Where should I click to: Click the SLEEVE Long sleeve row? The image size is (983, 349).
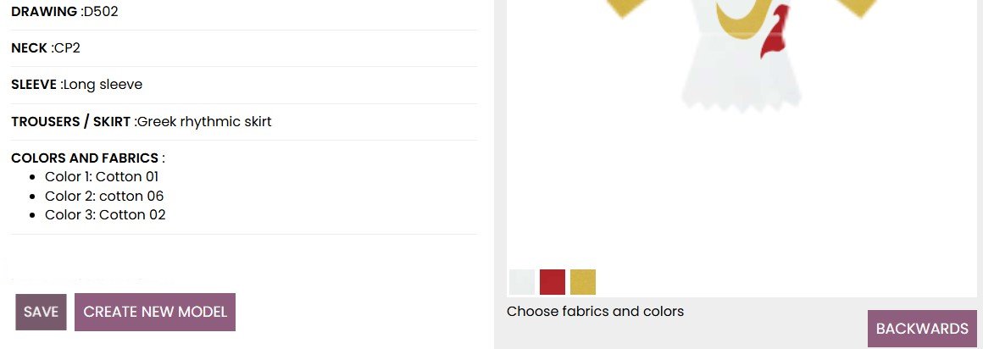76,85
